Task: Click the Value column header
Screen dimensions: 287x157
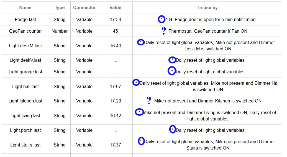Action: click(x=115, y=7)
